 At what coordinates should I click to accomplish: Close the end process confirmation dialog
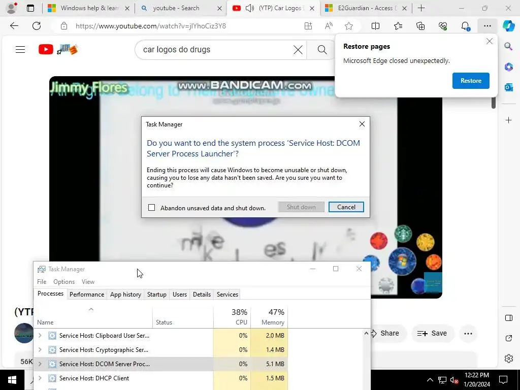[362, 124]
